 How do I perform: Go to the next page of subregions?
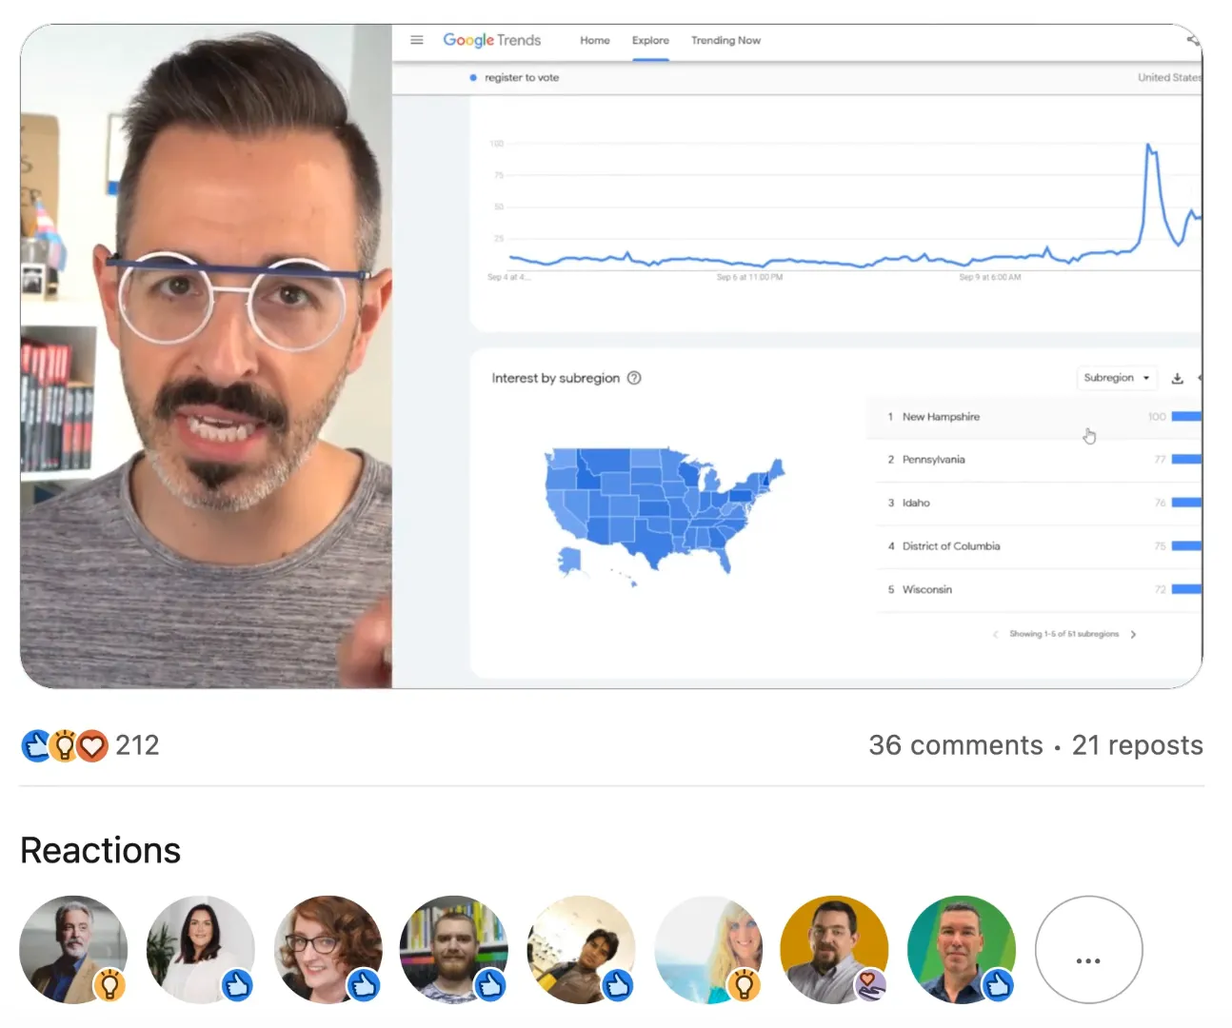click(x=1133, y=634)
